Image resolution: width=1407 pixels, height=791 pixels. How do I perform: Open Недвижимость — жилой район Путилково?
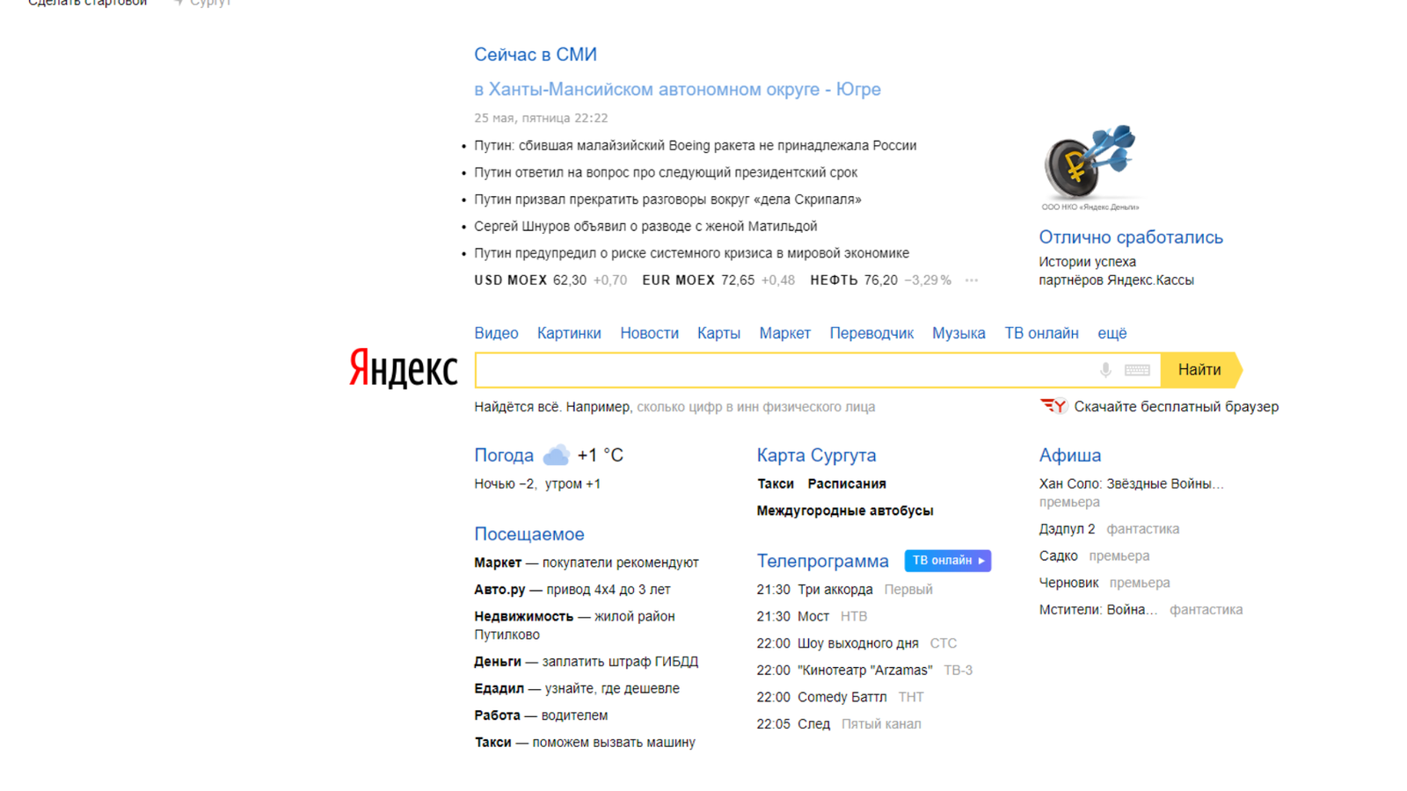coord(575,626)
